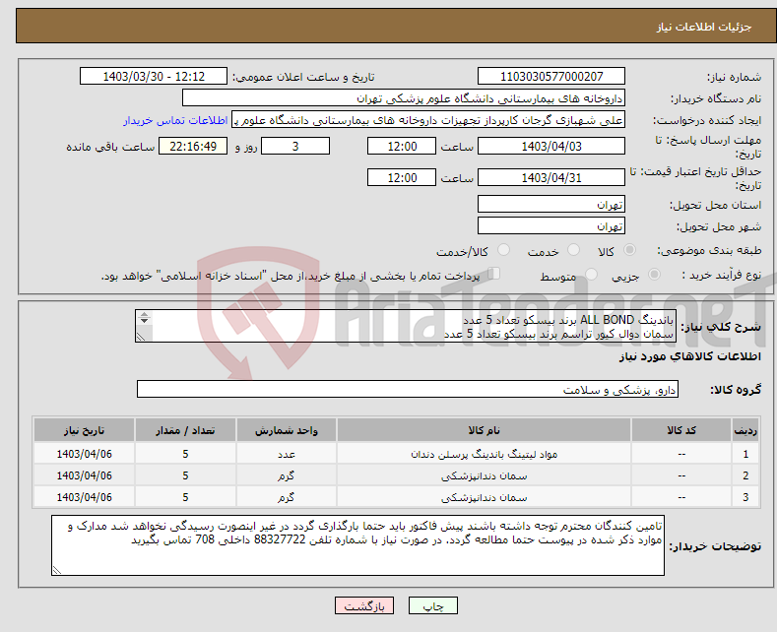
Task: Click the جزئیات اطلاعات نیاز page header
Action: 704,27
